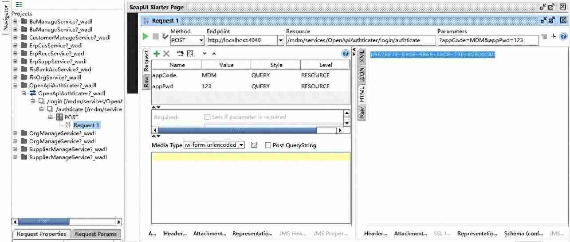
Task: Open the online help beside the Parameters field
Action: coord(563,36)
